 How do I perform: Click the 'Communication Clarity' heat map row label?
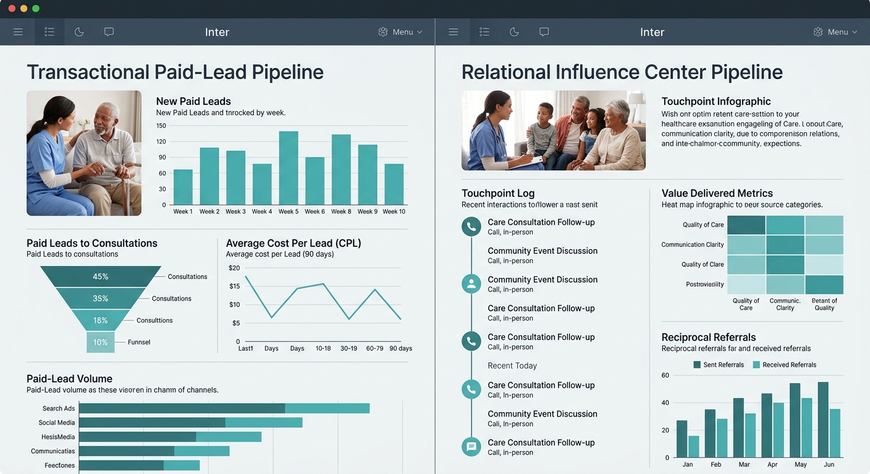pos(693,244)
